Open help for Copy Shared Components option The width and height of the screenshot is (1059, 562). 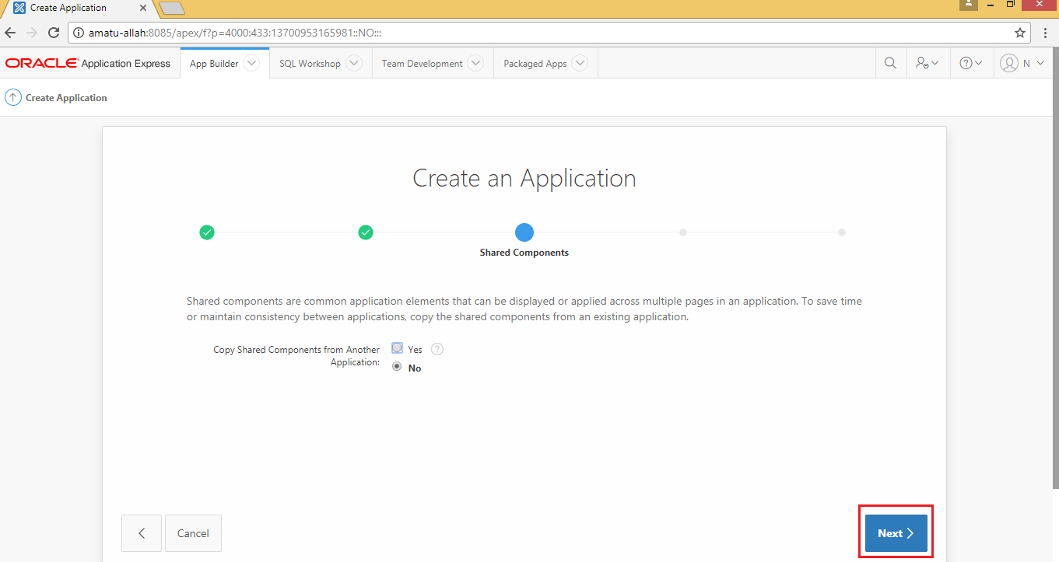click(437, 349)
